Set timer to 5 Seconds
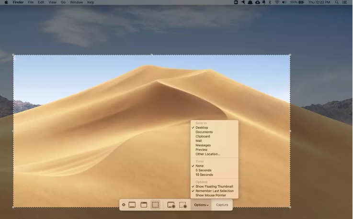353x219 pixels. click(204, 170)
